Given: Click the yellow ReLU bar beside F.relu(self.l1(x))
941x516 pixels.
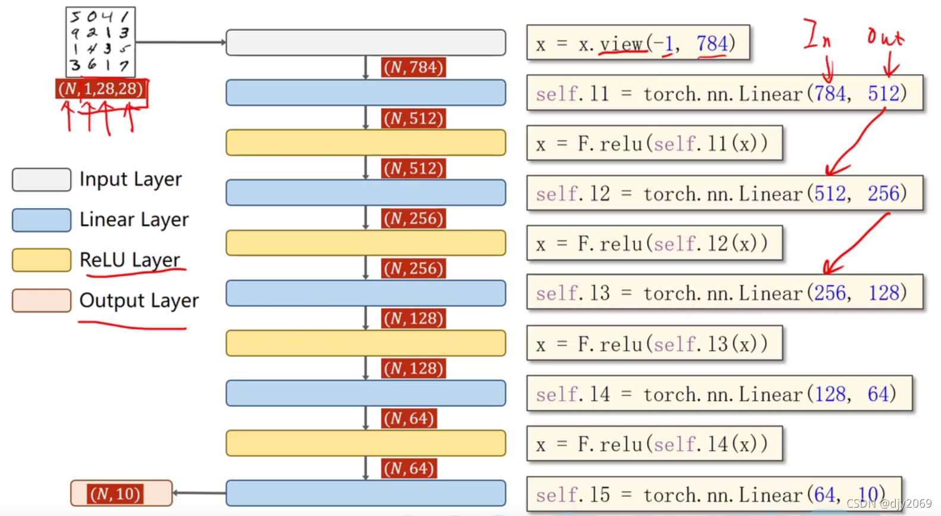Looking at the screenshot, I should click(366, 143).
